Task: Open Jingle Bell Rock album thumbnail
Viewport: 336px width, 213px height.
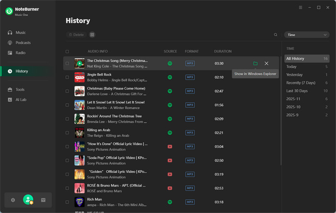Action: point(80,77)
